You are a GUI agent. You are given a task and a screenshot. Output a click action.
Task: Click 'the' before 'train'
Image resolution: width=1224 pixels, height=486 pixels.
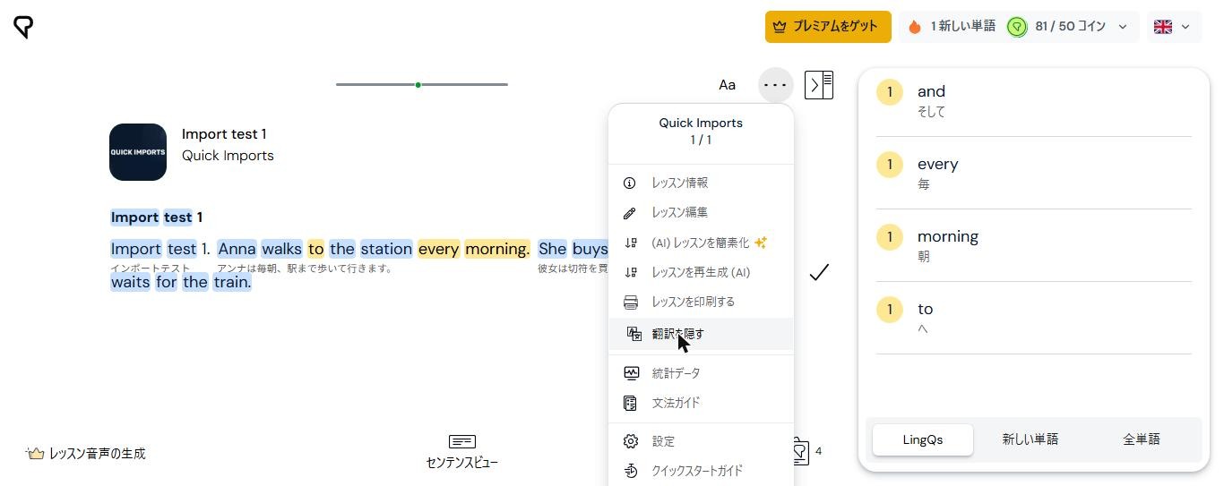(x=195, y=282)
